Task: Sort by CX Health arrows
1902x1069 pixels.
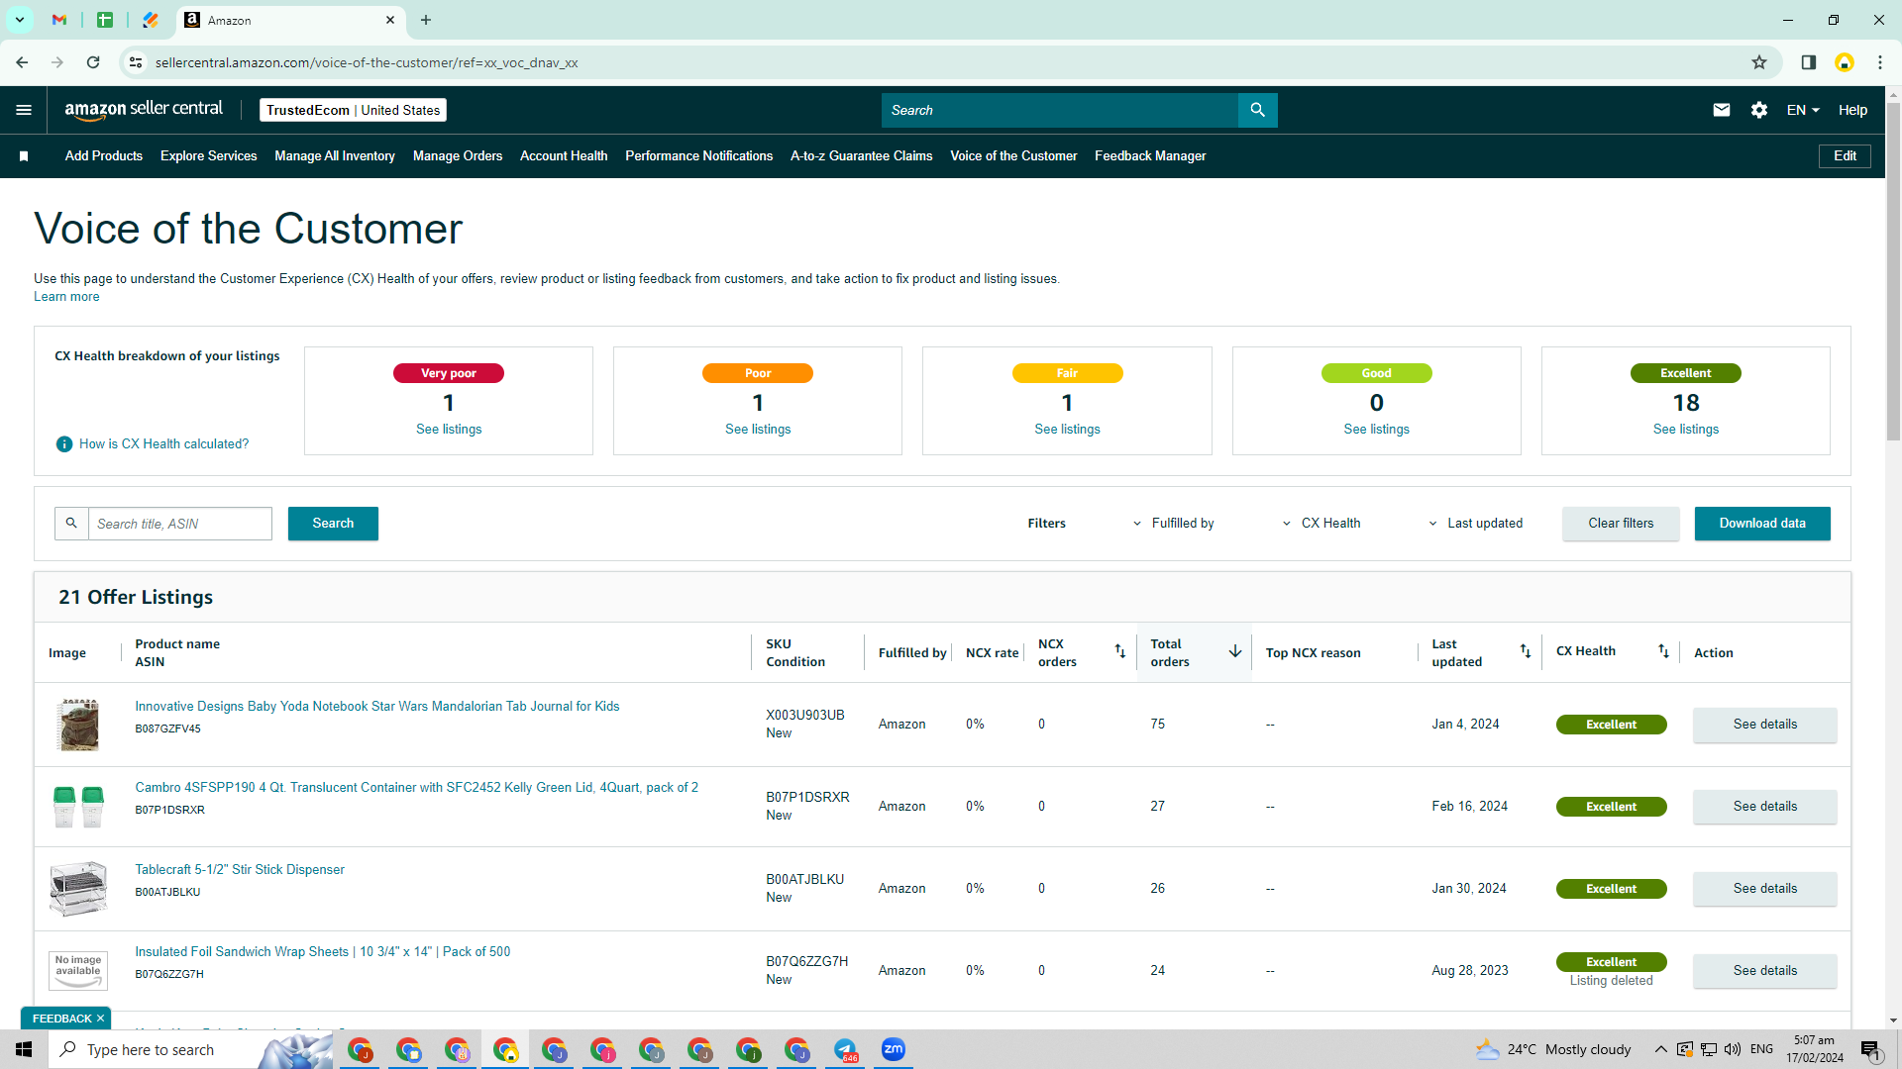Action: tap(1663, 651)
